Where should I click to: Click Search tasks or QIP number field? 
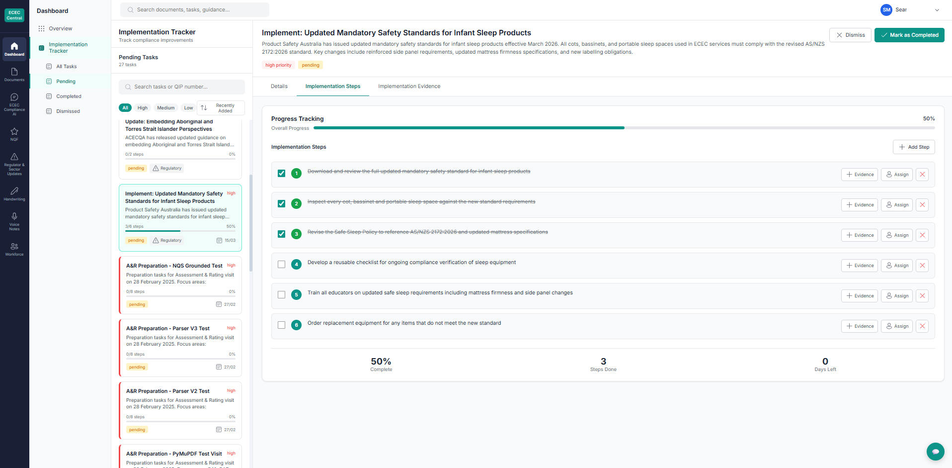182,87
